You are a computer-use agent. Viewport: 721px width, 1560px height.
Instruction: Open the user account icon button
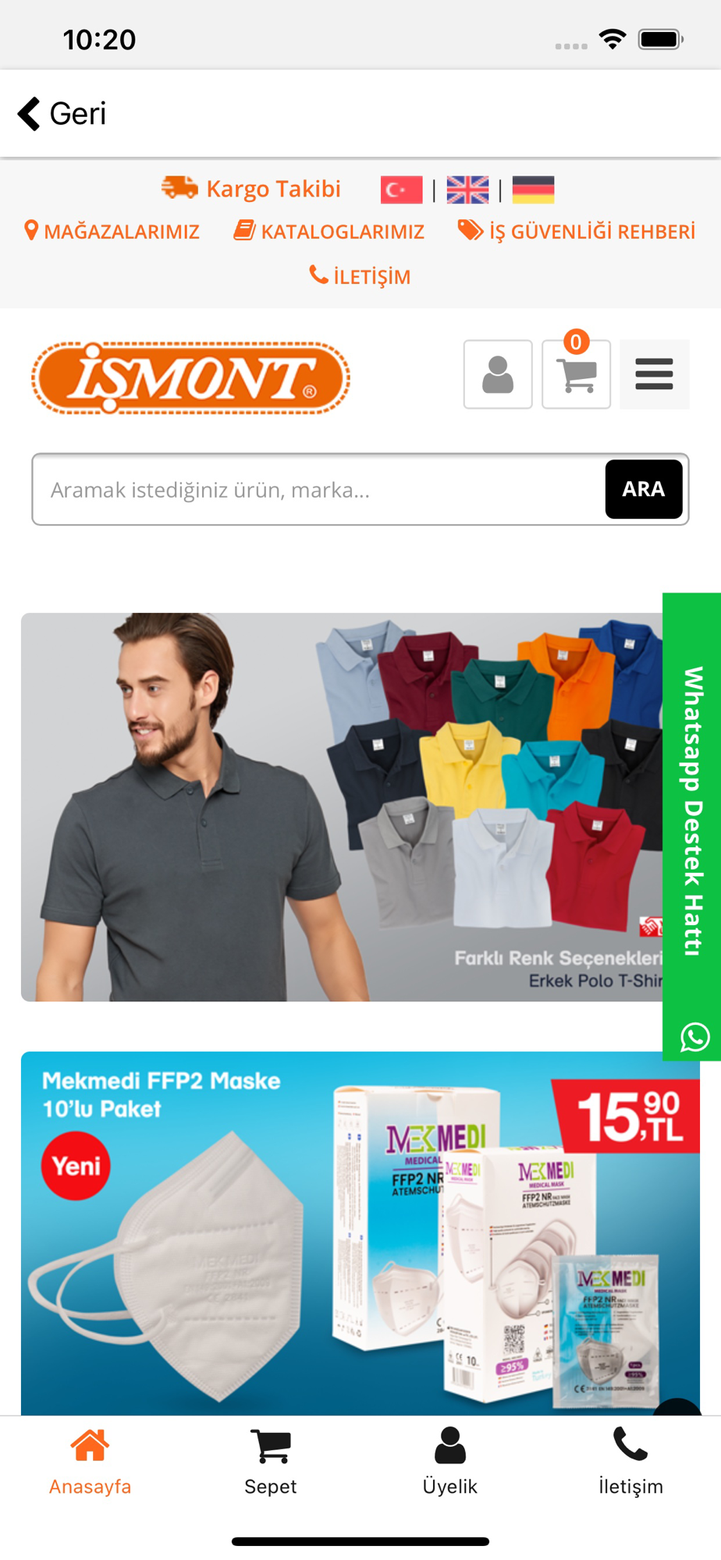498,374
